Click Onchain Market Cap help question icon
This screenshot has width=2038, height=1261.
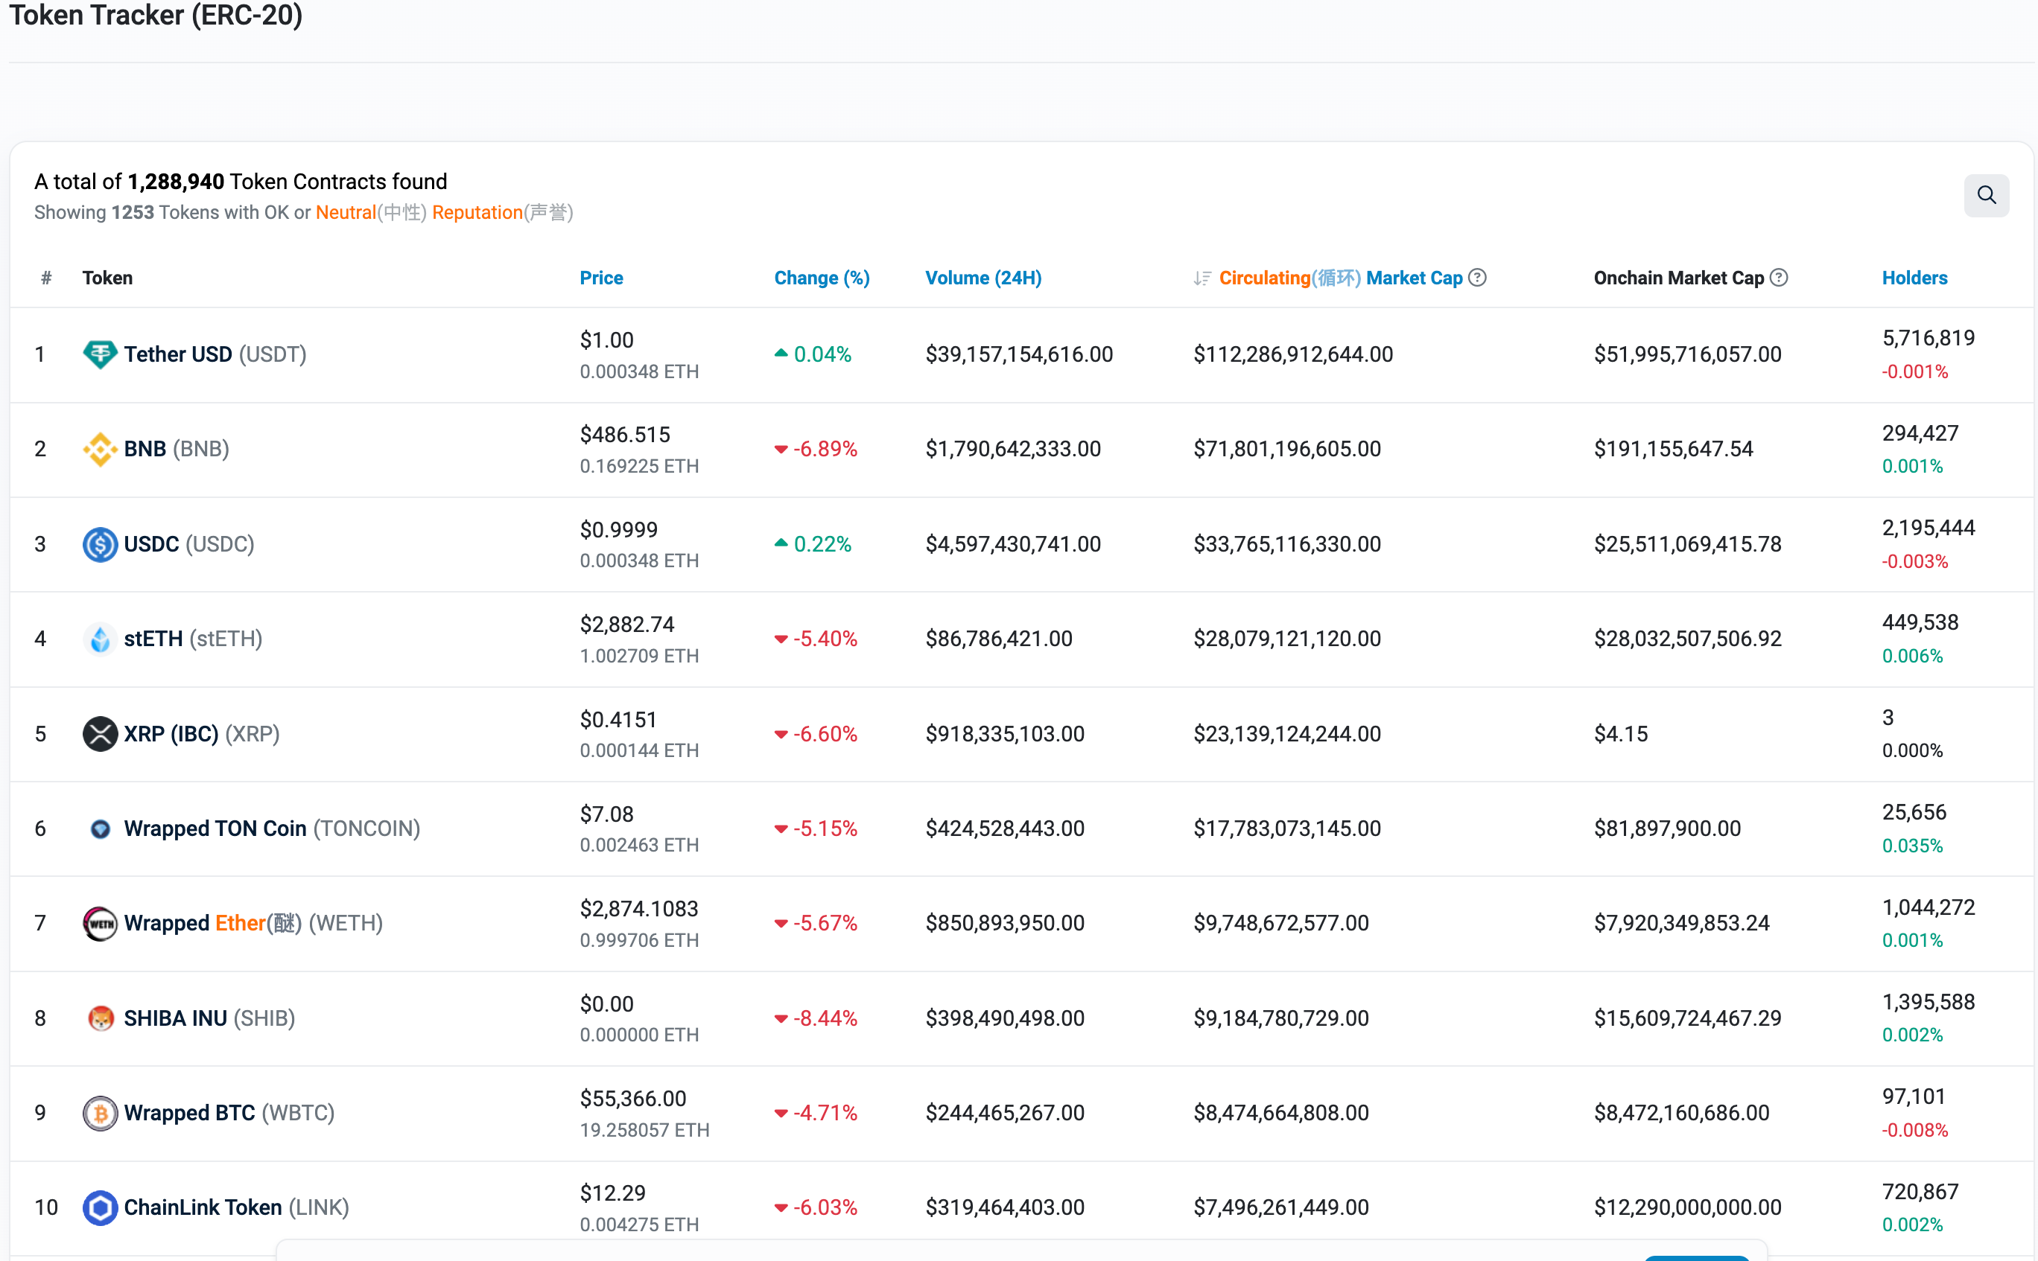pos(1779,278)
